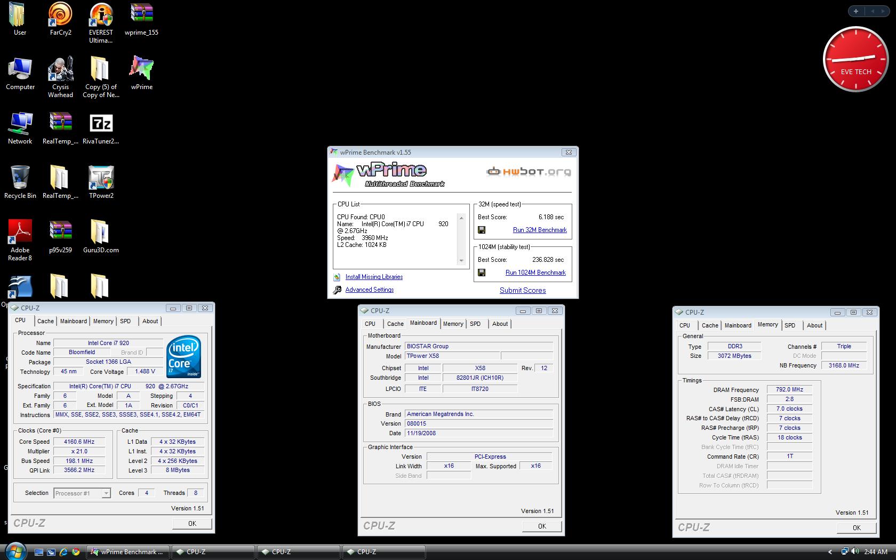Click the volume tray icon
Image resolution: width=896 pixels, height=560 pixels.
tap(855, 551)
